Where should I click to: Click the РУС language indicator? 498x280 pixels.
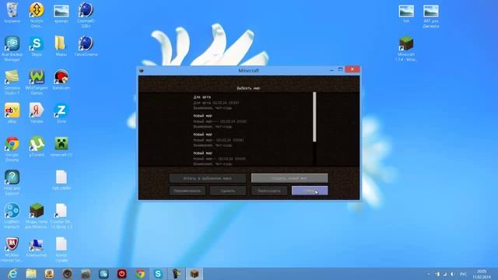pos(464,274)
